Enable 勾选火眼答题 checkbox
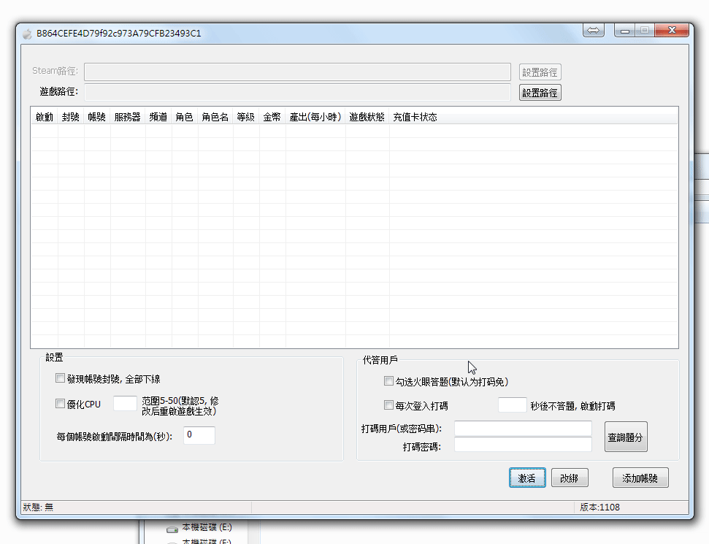709x544 pixels. coord(388,380)
